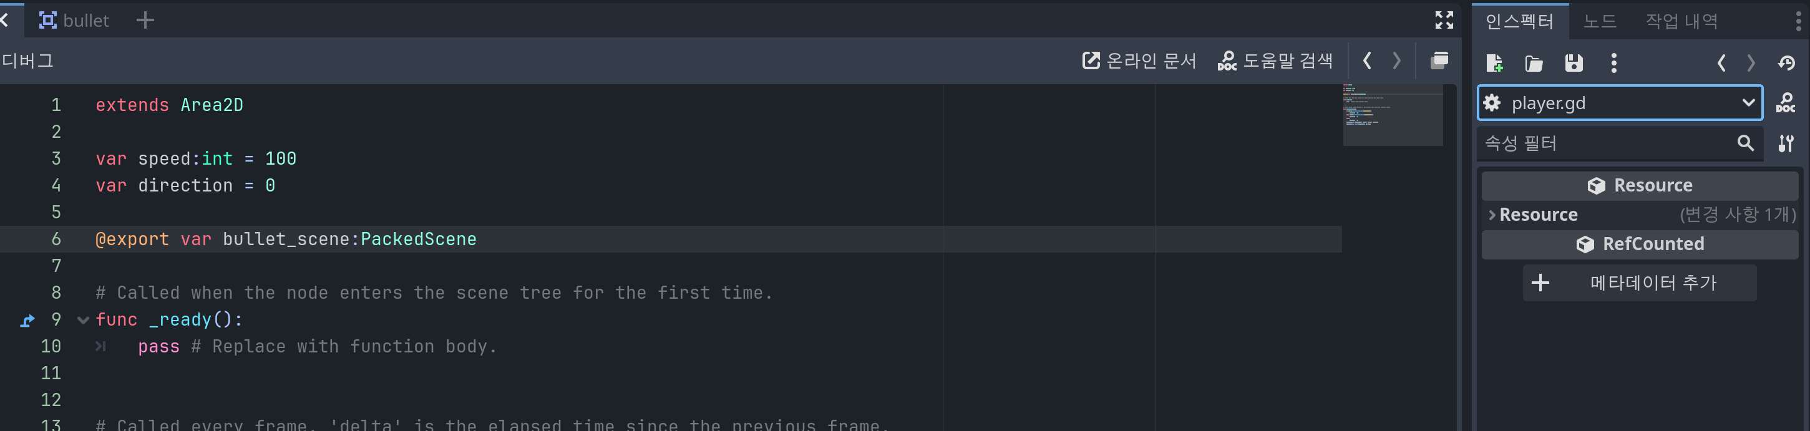Float the script editor in separate window
The width and height of the screenshot is (1810, 431).
[x=1439, y=61]
